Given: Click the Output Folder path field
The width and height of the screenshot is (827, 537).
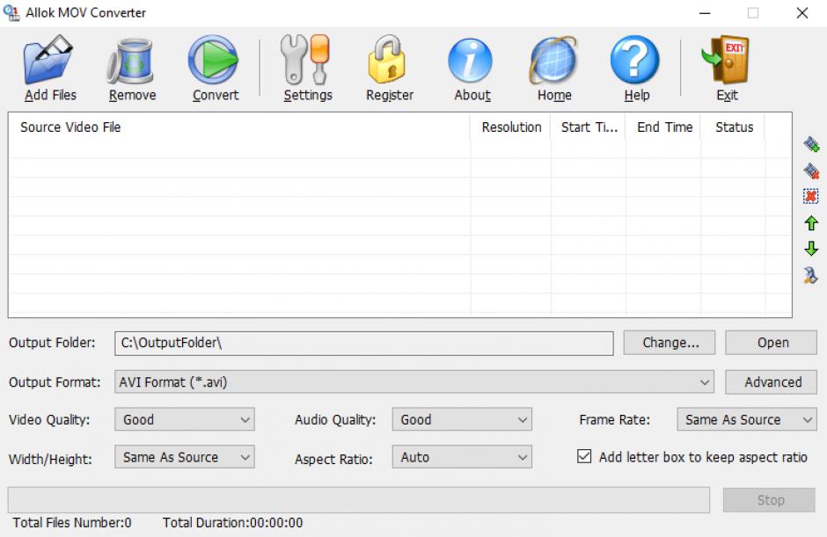Looking at the screenshot, I should click(x=363, y=343).
